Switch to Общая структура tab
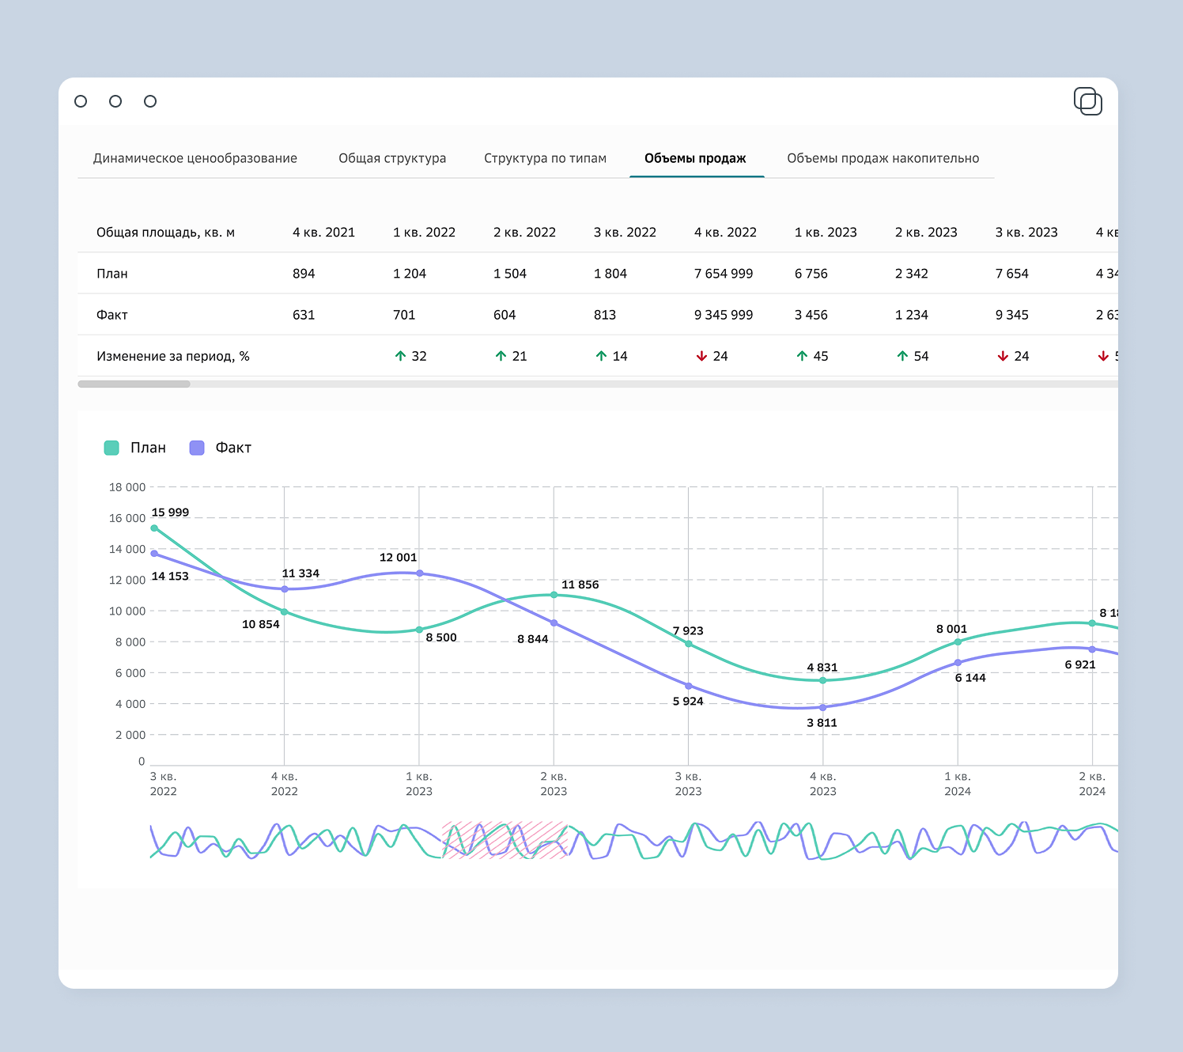 coord(392,158)
